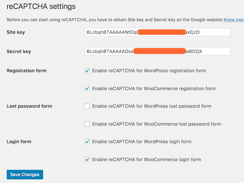Click the WooCommerce login form option's label text
This screenshot has height=183, width=244.
146,159
